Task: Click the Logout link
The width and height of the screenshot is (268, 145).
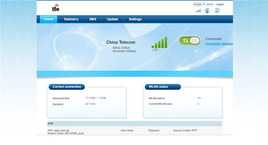Action: pos(220,4)
